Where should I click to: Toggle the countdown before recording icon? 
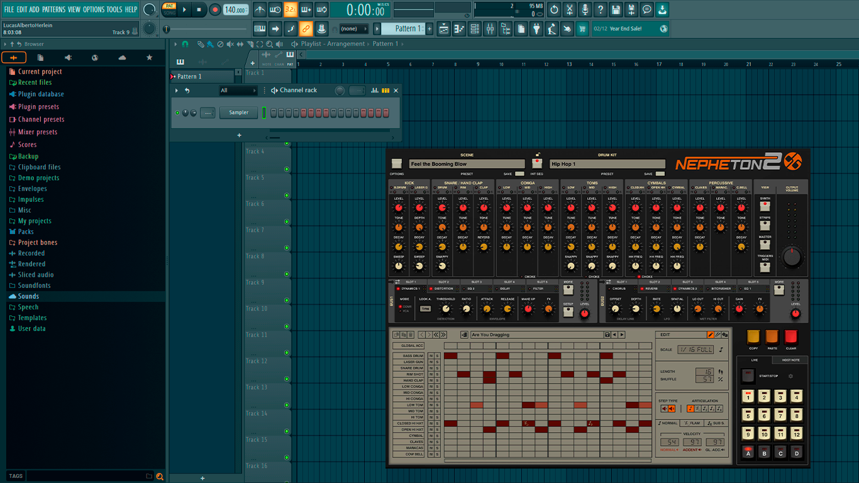coord(291,9)
